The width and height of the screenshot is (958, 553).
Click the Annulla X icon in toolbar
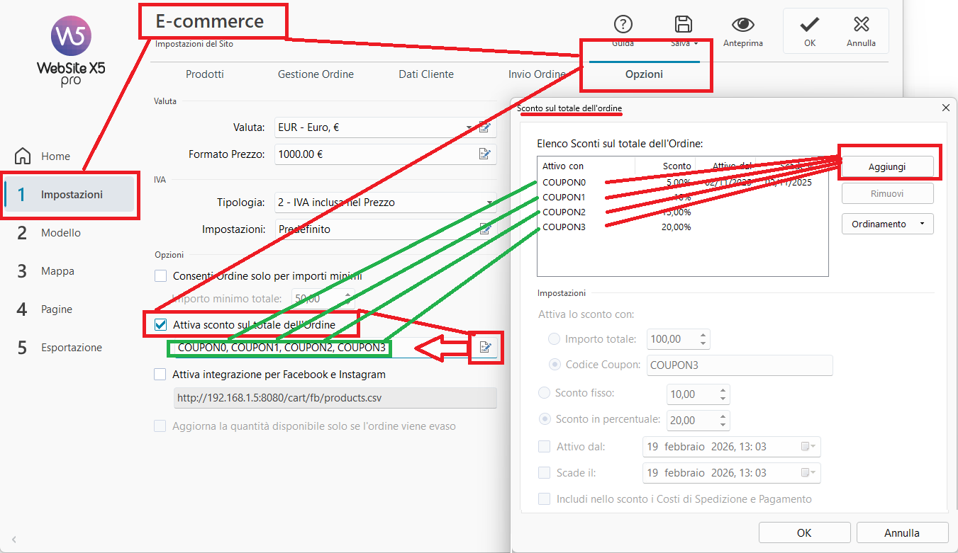[861, 25]
